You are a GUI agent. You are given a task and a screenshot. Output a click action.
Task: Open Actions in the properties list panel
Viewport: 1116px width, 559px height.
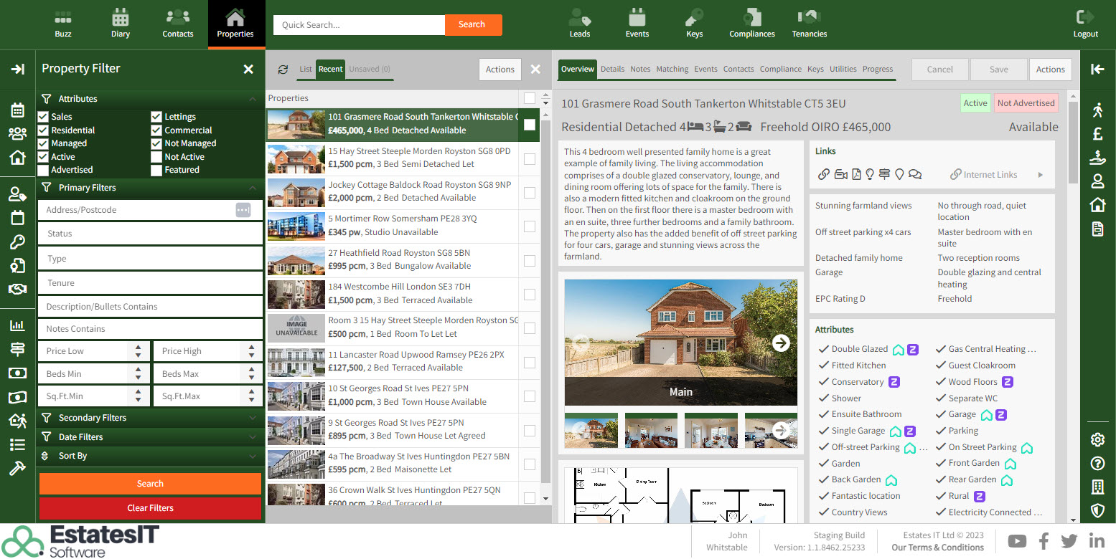tap(500, 70)
